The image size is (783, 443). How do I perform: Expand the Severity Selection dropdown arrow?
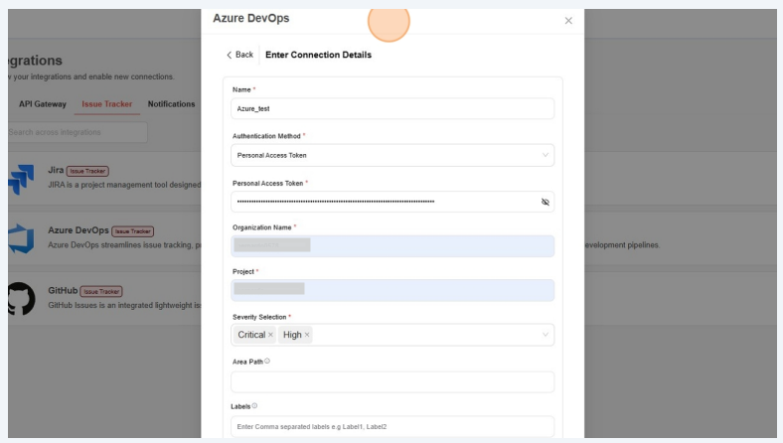[545, 336]
